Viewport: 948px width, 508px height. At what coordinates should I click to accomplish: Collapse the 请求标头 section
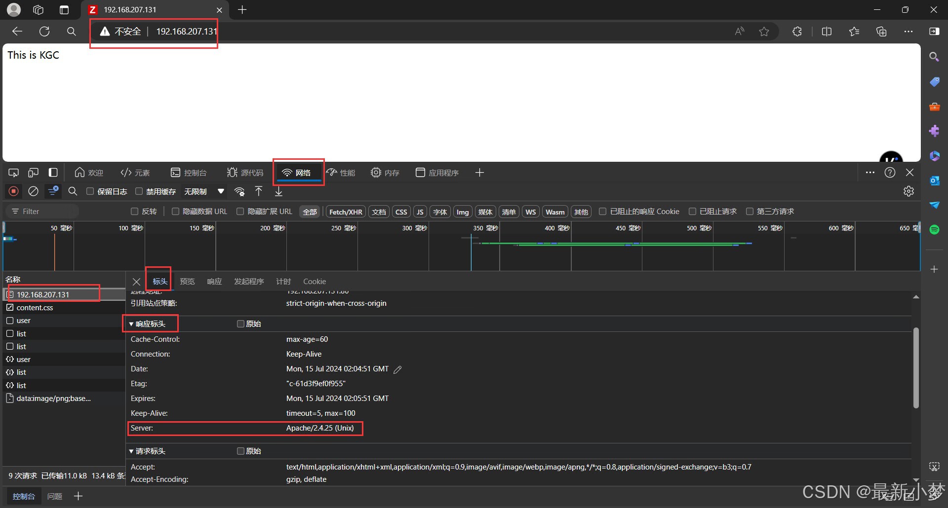pyautogui.click(x=131, y=451)
